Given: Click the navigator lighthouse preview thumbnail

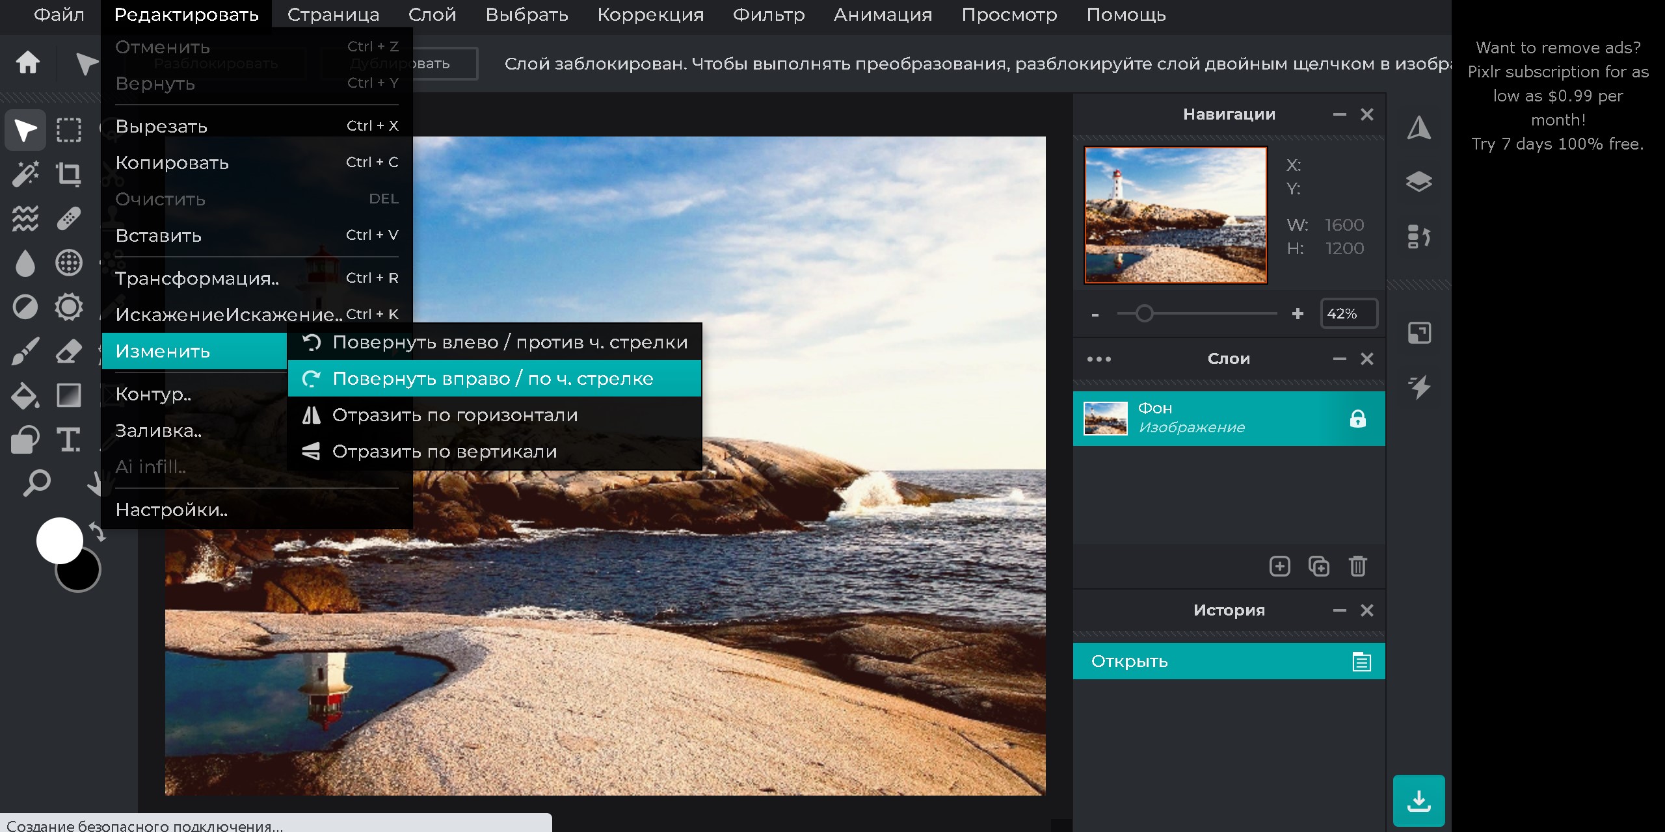Looking at the screenshot, I should 1176,215.
